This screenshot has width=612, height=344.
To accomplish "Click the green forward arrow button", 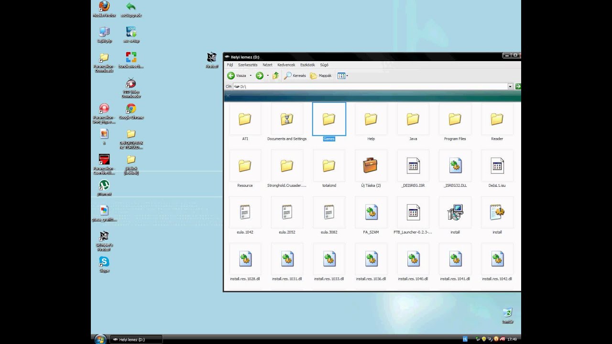I will pos(260,75).
